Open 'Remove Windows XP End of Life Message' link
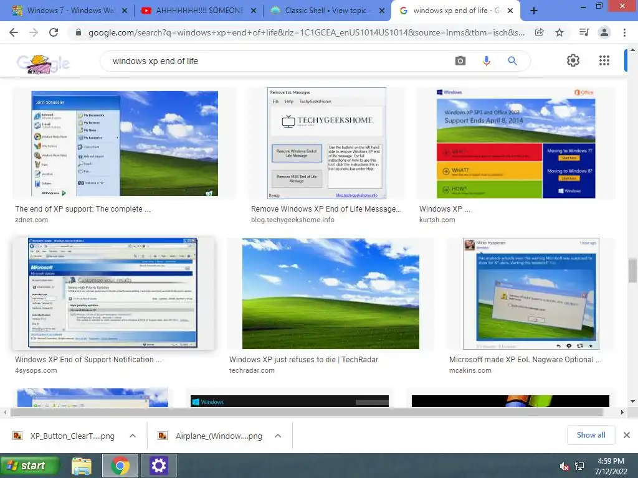Screen dimensions: 638x478 point(326,209)
